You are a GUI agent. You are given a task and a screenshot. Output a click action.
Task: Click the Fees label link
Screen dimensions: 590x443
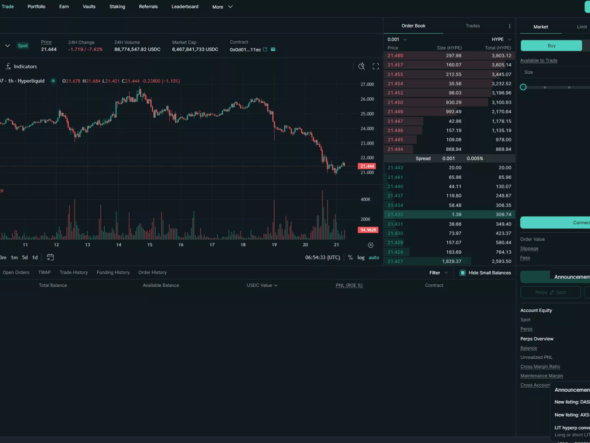click(525, 258)
